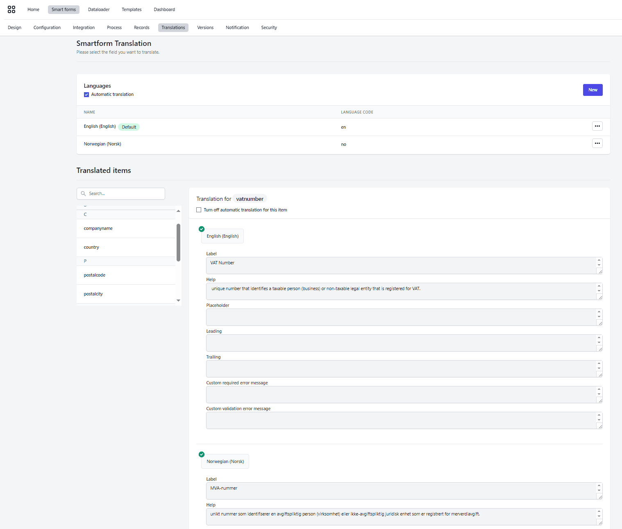Click green check icon above English section
The image size is (622, 529).
202,229
